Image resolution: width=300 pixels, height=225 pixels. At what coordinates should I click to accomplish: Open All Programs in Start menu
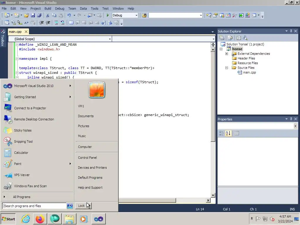click(22, 197)
